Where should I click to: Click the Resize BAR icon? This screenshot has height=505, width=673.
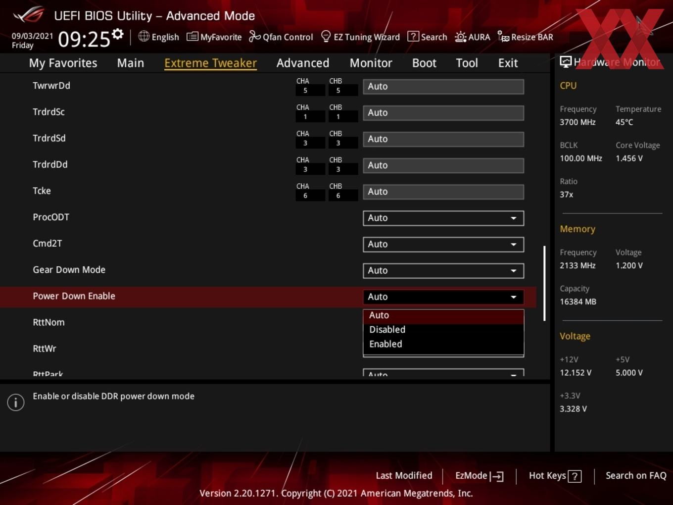[x=503, y=37]
